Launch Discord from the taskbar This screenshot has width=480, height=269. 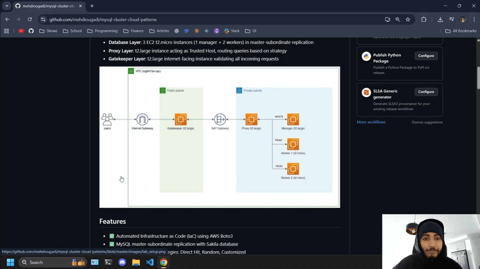122,262
